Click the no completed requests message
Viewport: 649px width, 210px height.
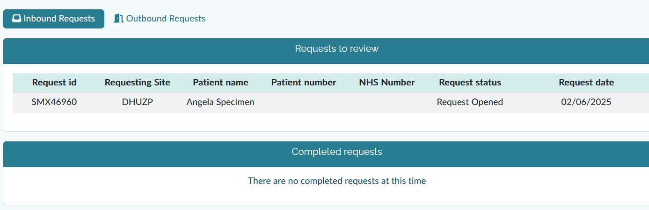pyautogui.click(x=336, y=181)
